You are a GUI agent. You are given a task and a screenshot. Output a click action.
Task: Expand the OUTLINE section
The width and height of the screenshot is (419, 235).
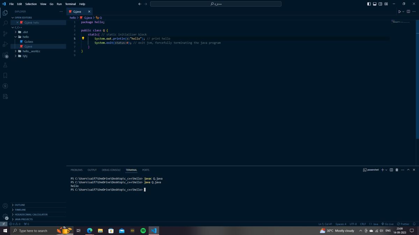coord(38,205)
